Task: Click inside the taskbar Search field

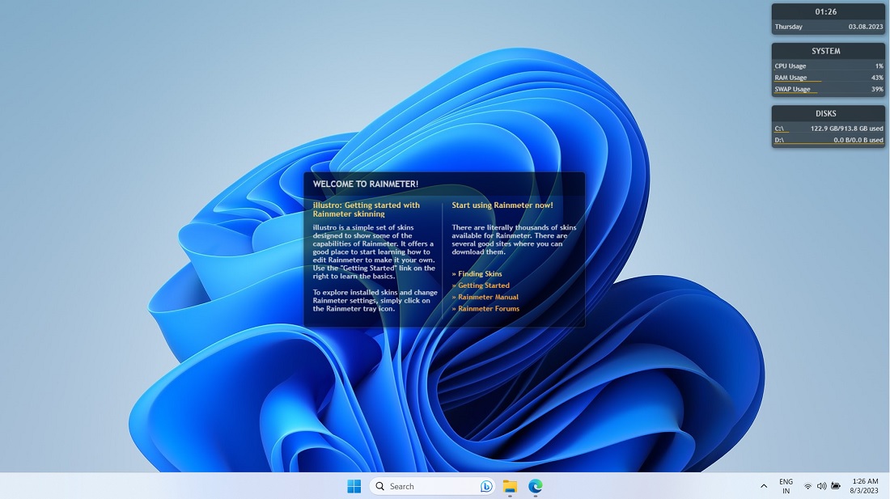Action: [421, 486]
